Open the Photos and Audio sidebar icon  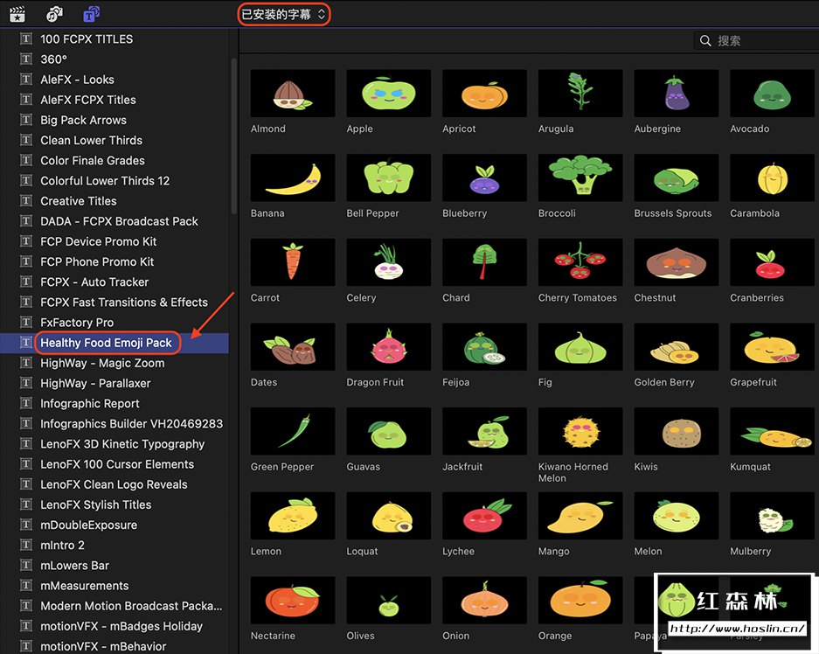tap(54, 14)
